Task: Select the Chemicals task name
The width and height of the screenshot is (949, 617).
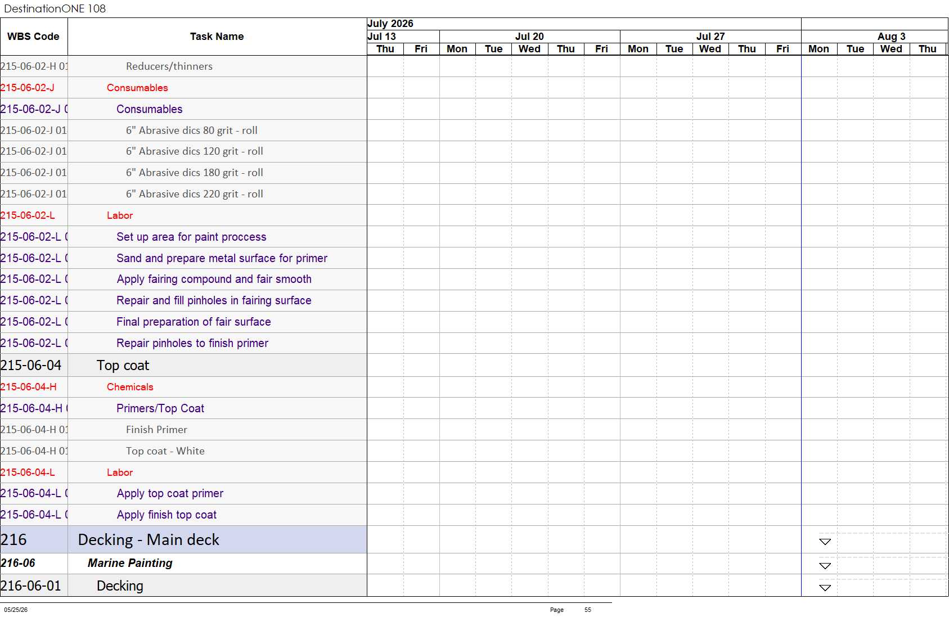Action: coord(130,387)
